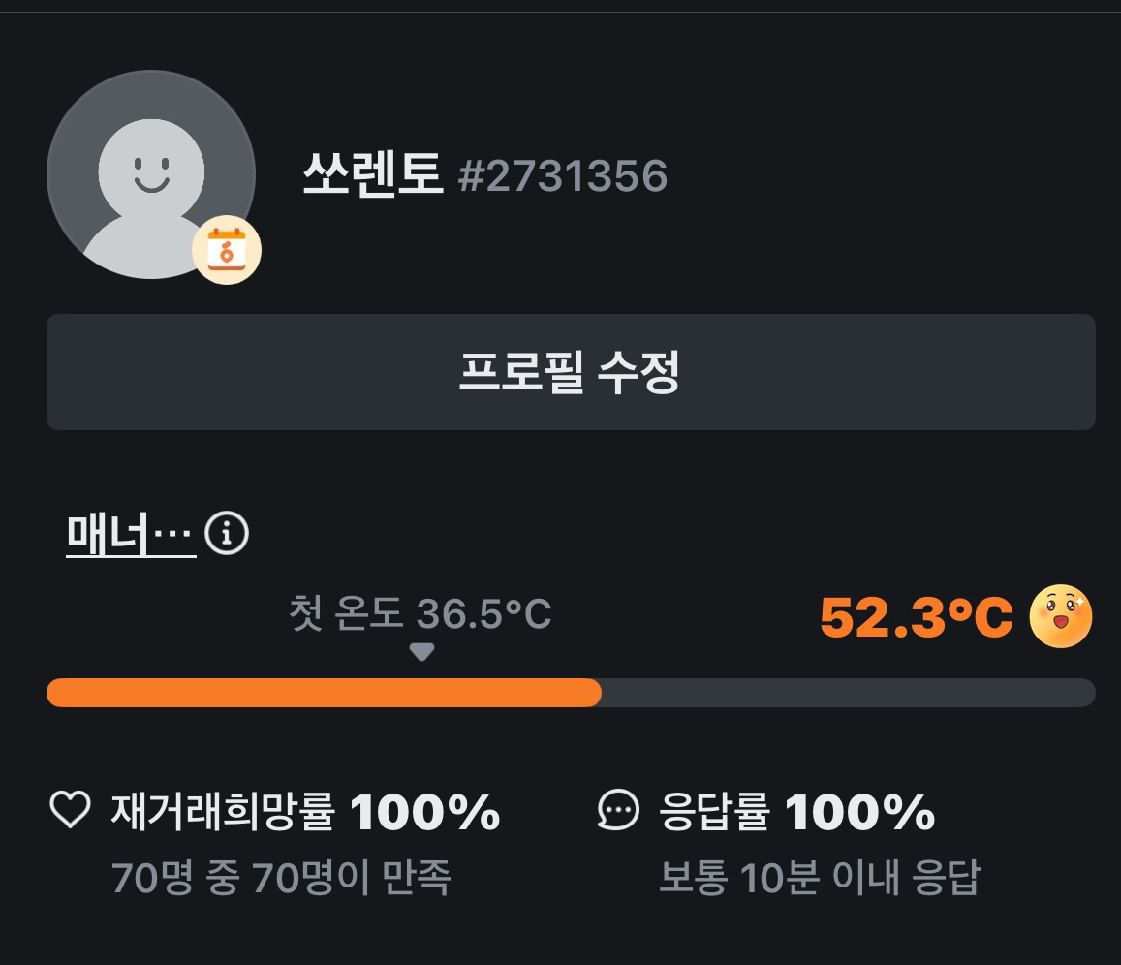Open the default profile avatar picture
Viewport: 1121px width, 965px height.
coord(150,174)
